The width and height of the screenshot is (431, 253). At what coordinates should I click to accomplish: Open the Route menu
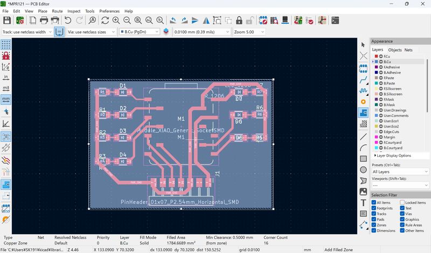point(57,11)
